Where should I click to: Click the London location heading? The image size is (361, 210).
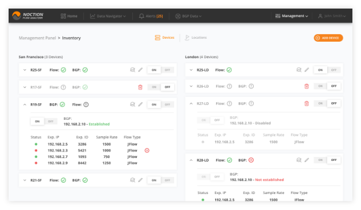tap(202, 57)
